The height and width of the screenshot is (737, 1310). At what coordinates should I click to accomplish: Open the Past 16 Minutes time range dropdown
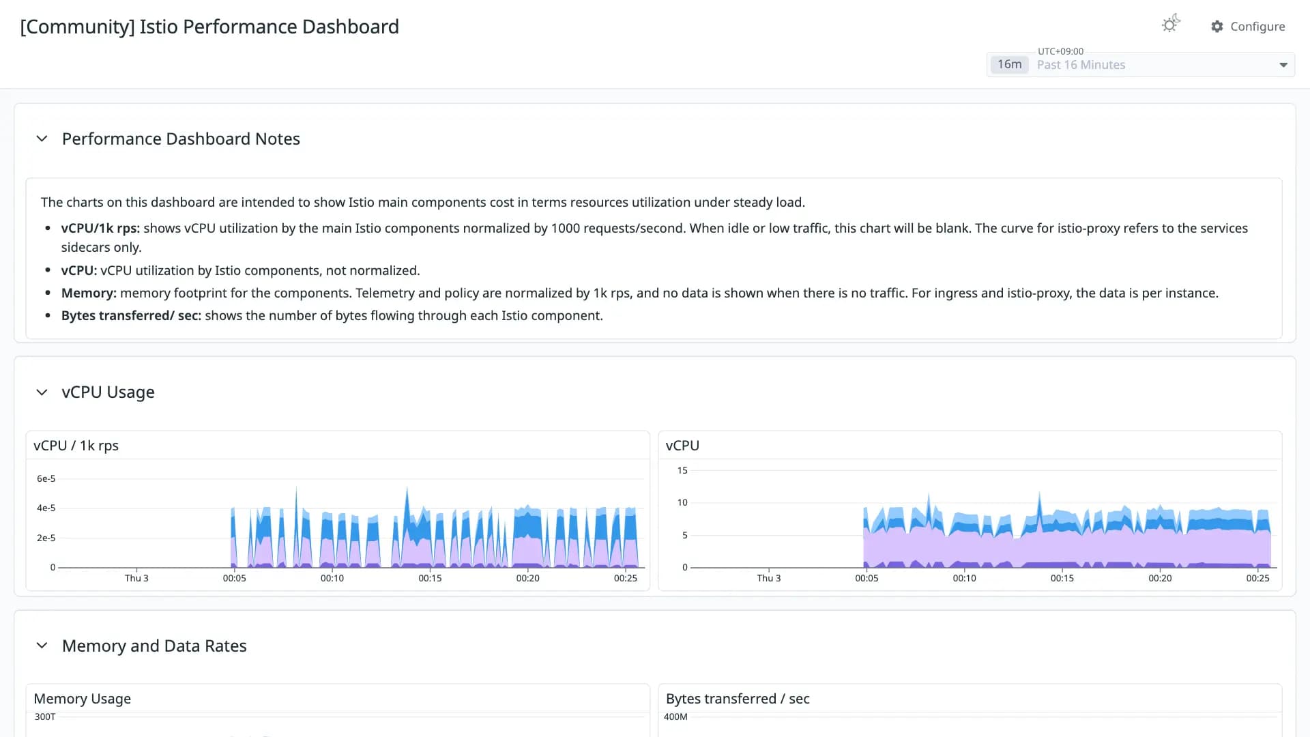pos(1141,65)
